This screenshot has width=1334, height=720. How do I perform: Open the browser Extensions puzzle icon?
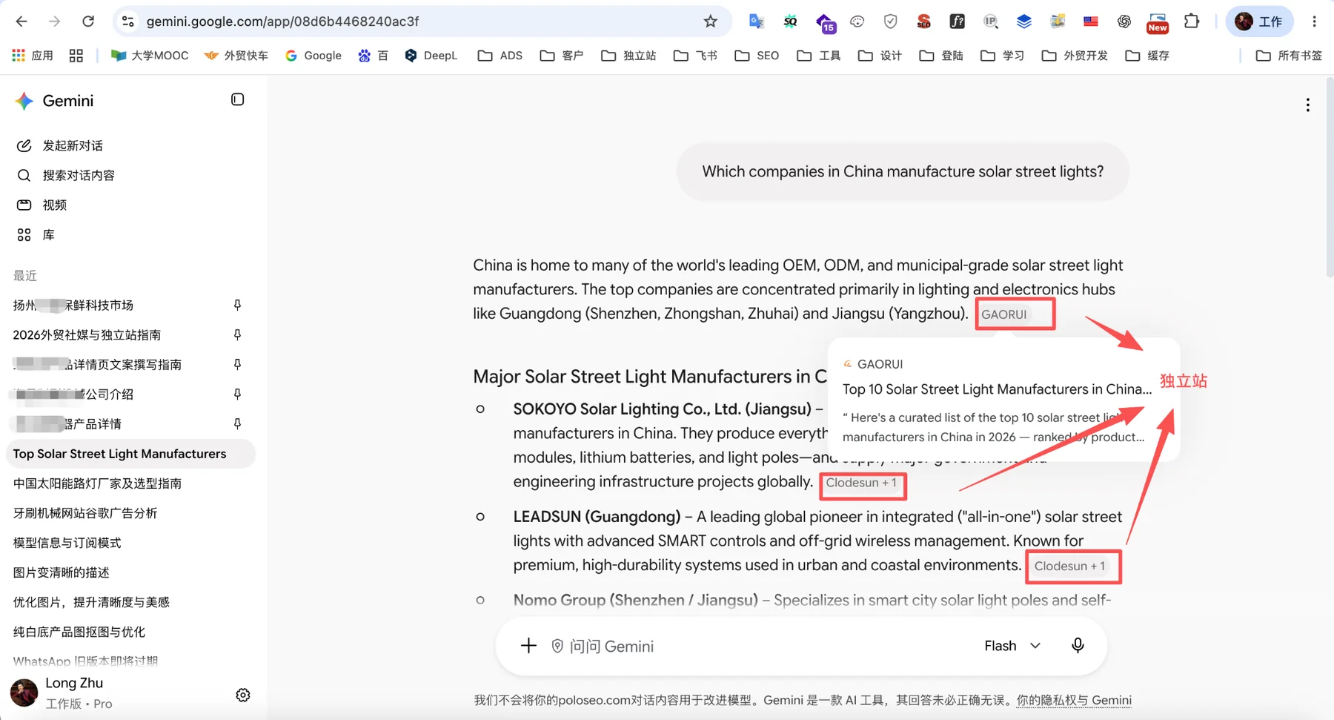pyautogui.click(x=1192, y=22)
